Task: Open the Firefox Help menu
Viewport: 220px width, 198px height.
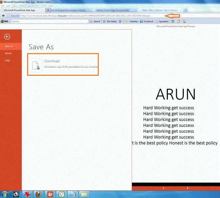Action: pyautogui.click(x=51, y=6)
